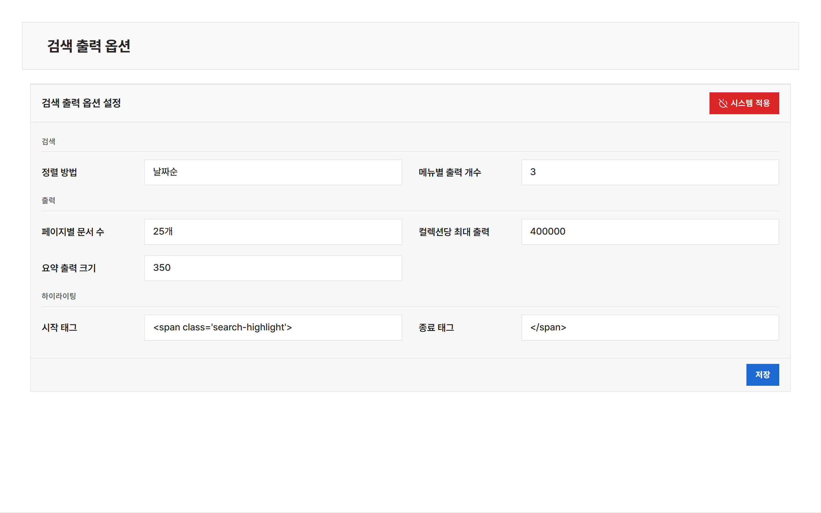Save settings with the 저장 button
This screenshot has width=821, height=513.
click(763, 375)
